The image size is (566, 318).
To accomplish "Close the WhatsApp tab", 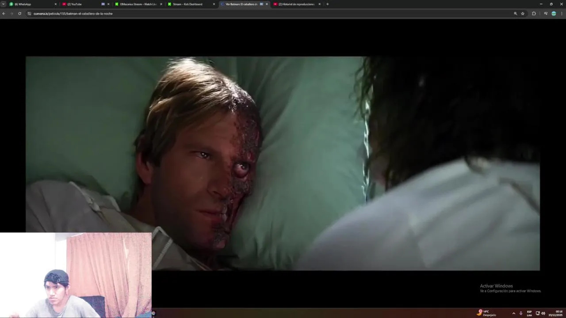I will click(x=56, y=4).
